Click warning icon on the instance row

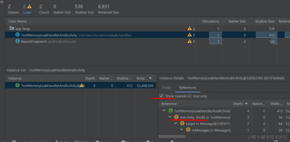82,86
